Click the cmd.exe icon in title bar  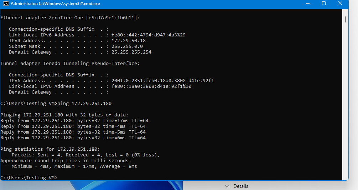6,4
